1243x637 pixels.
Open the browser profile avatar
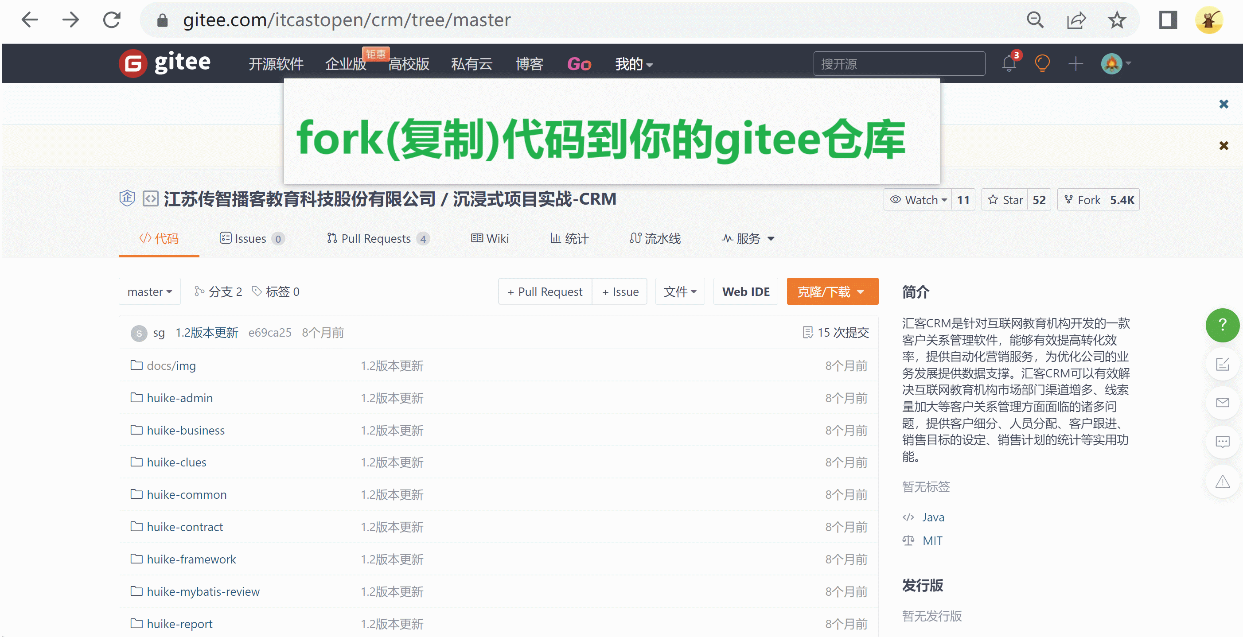click(1209, 20)
